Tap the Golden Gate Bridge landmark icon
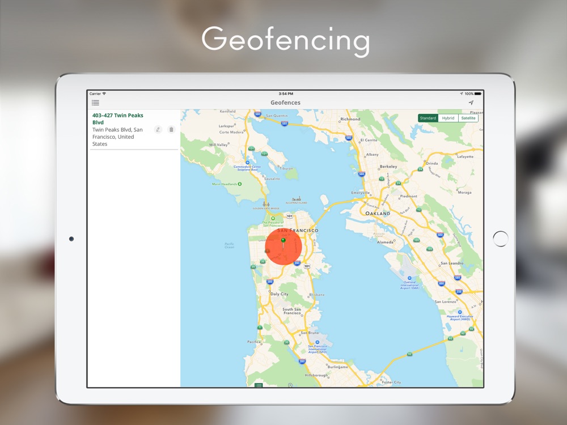 [266, 205]
